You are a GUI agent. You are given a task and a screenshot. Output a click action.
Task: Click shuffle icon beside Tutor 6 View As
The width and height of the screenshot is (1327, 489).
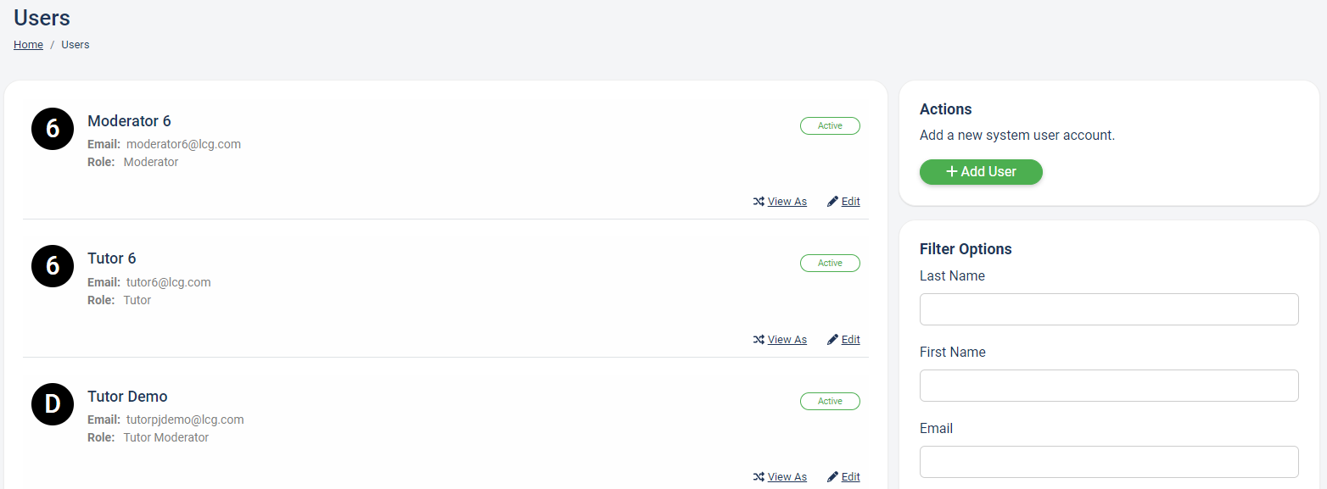(x=759, y=340)
